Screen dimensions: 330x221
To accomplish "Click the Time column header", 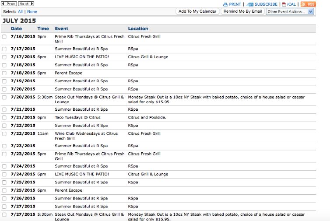I will [43, 28].
